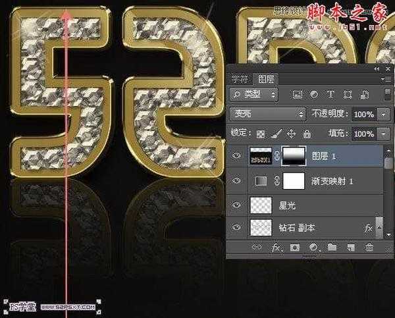Click the 填充 fill label
Screen dimensions: 395x318
(338, 134)
